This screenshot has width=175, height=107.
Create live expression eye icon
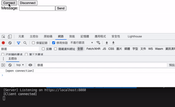[30, 65]
